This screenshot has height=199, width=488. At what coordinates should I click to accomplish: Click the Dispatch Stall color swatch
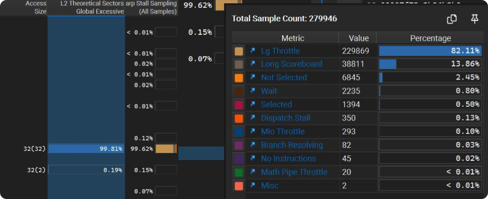pyautogui.click(x=239, y=118)
